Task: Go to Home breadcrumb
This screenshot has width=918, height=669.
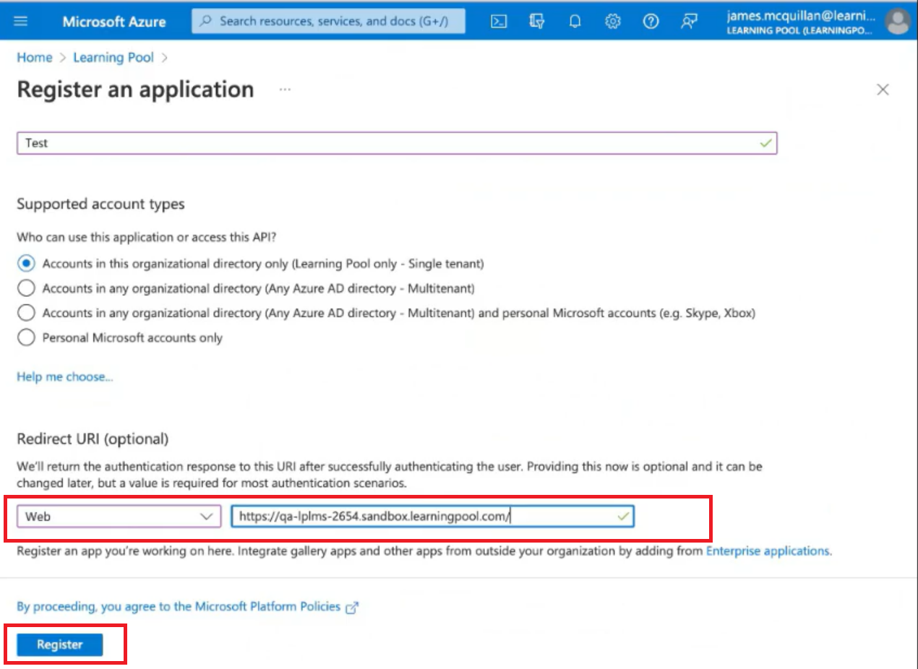Action: [35, 58]
